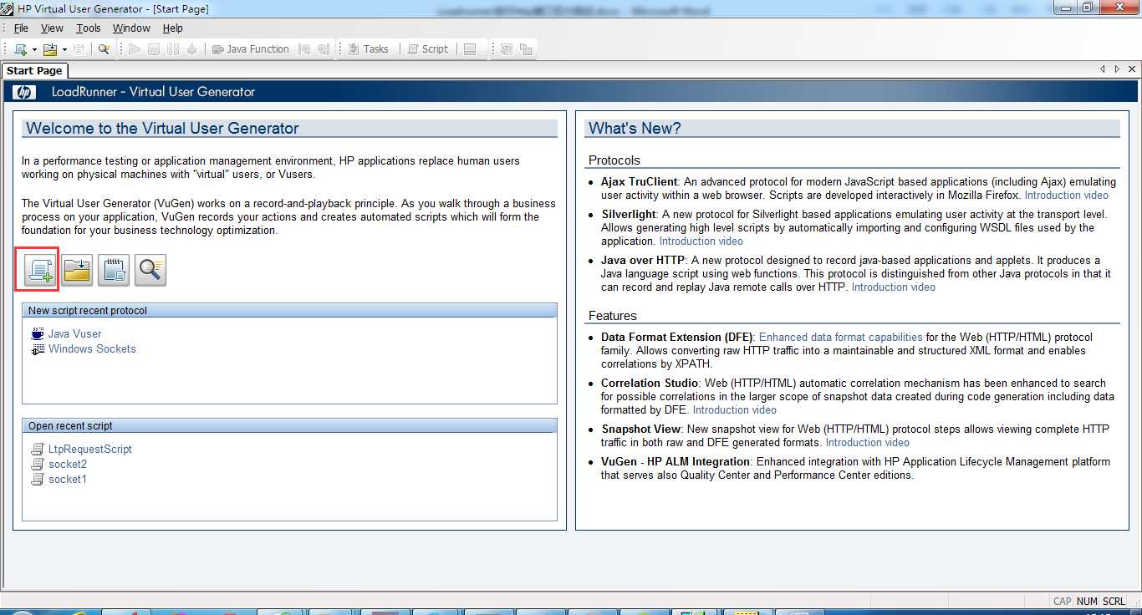Click the New script recent protocol header
The width and height of the screenshot is (1142, 615).
tap(289, 310)
